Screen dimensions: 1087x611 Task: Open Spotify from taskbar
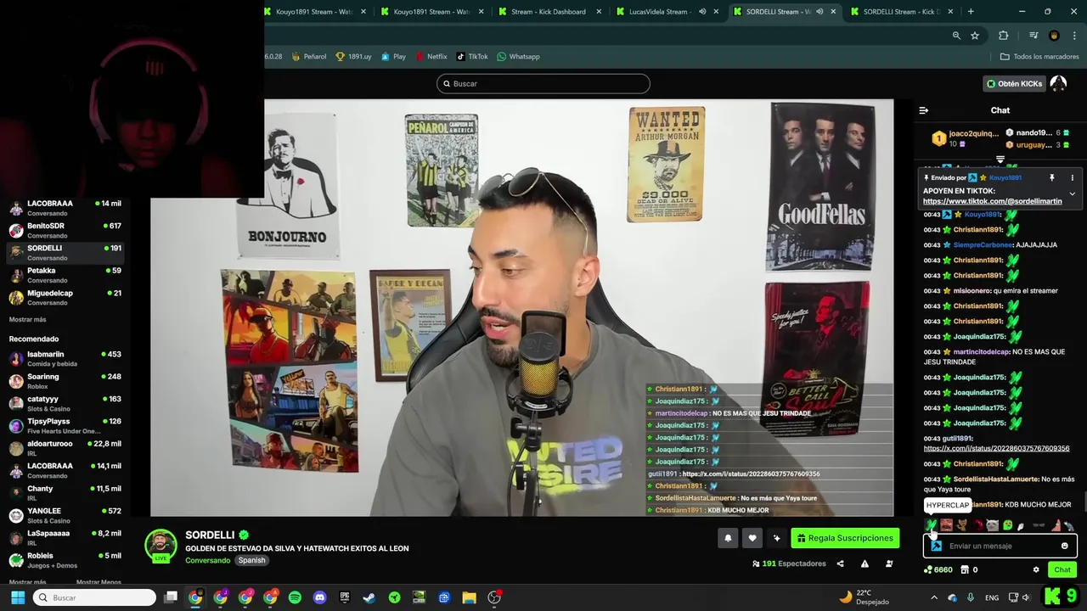[x=295, y=597]
